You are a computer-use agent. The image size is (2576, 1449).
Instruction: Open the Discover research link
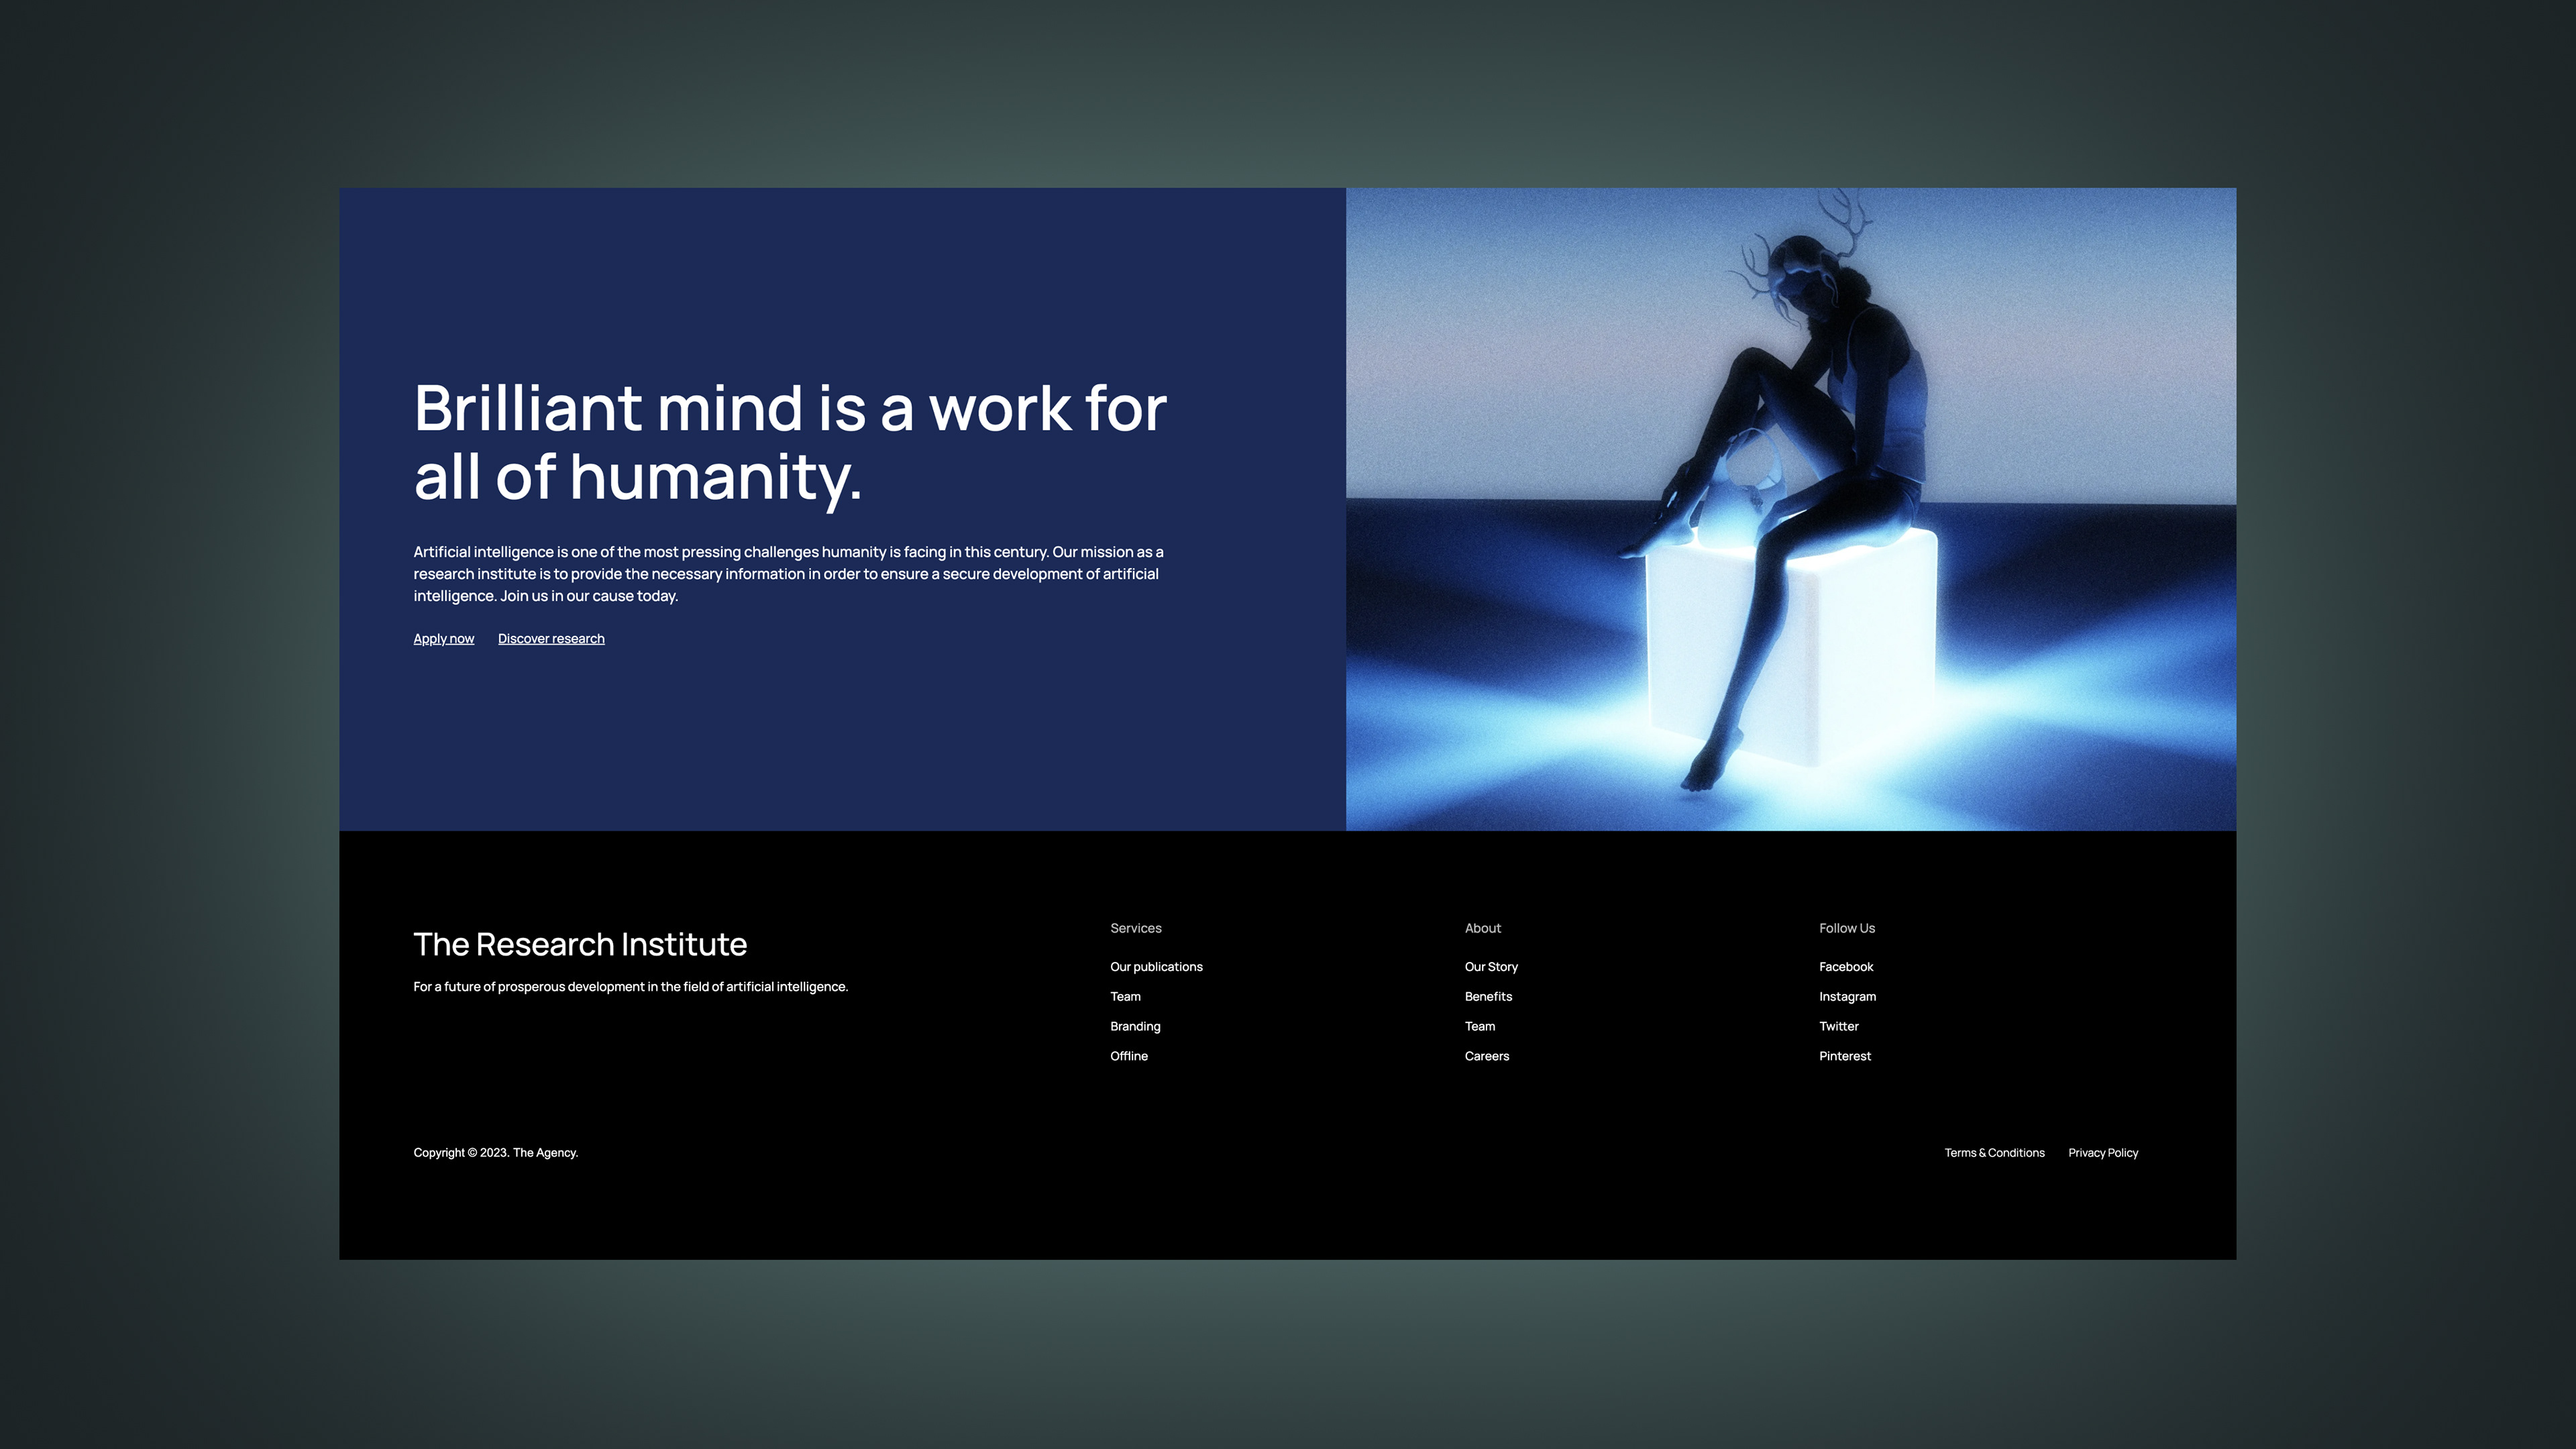pyautogui.click(x=551, y=639)
